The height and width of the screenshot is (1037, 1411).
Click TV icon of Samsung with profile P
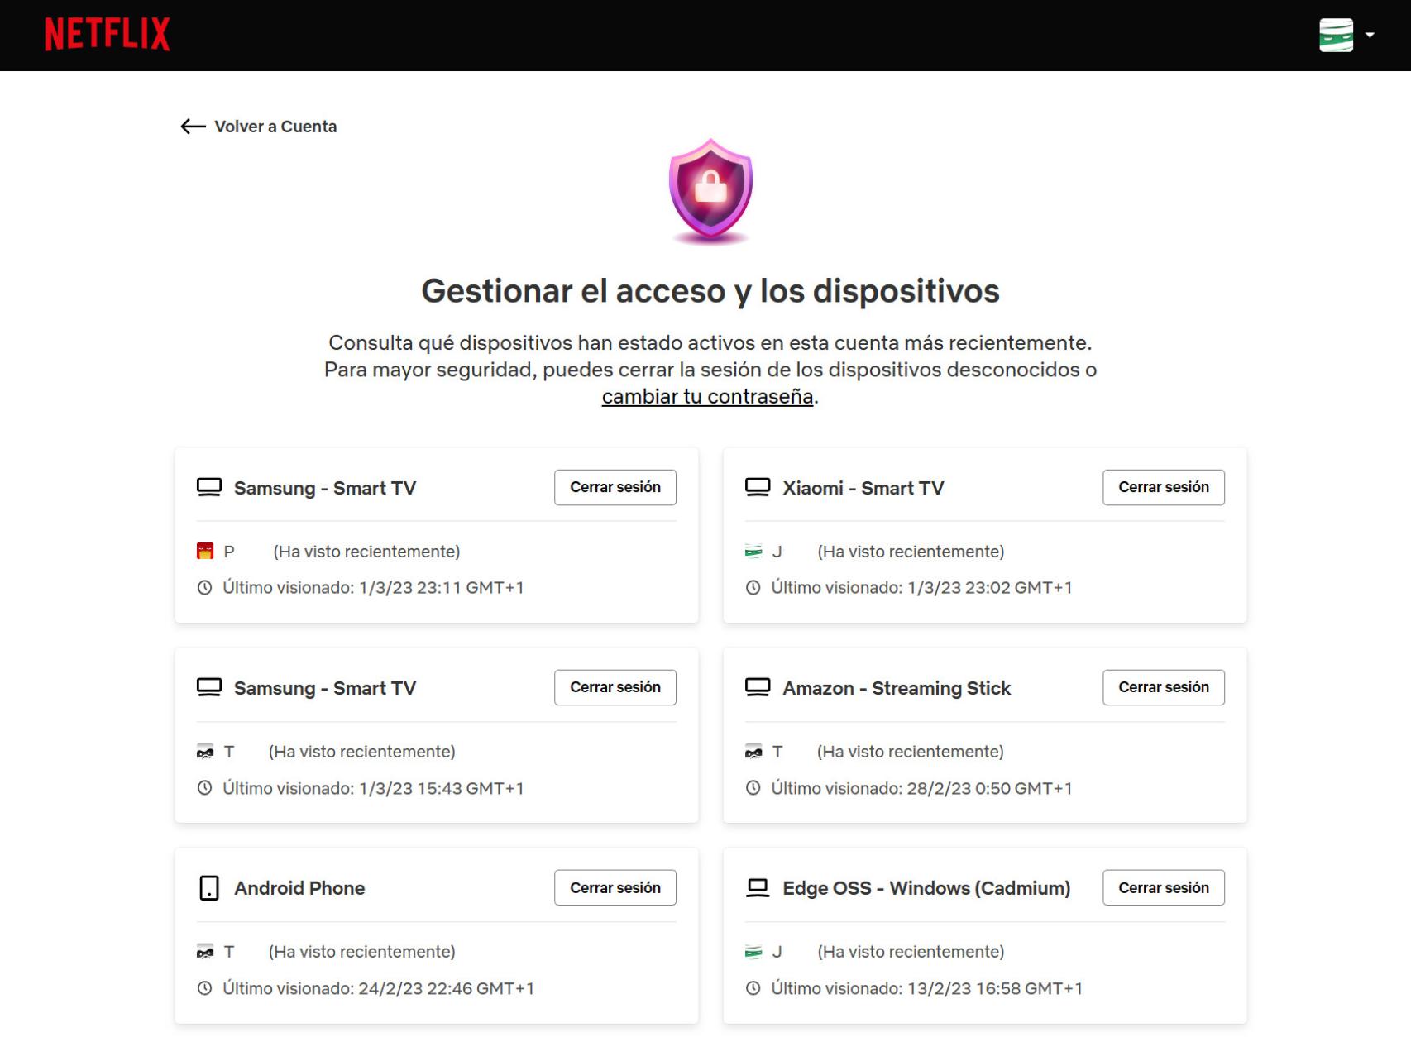209,487
